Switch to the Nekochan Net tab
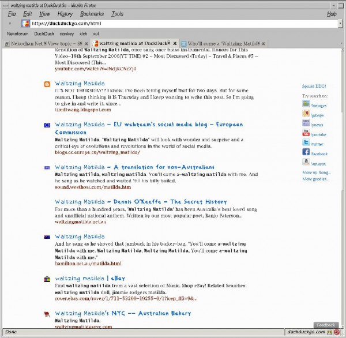Viewport: 346px width, 338px height. (x=46, y=43)
